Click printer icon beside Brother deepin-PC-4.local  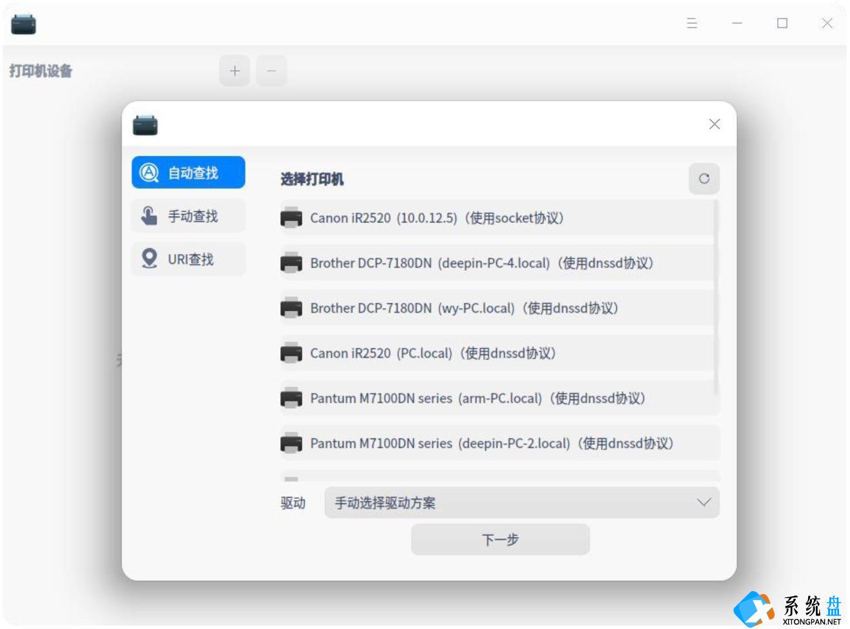[291, 263]
